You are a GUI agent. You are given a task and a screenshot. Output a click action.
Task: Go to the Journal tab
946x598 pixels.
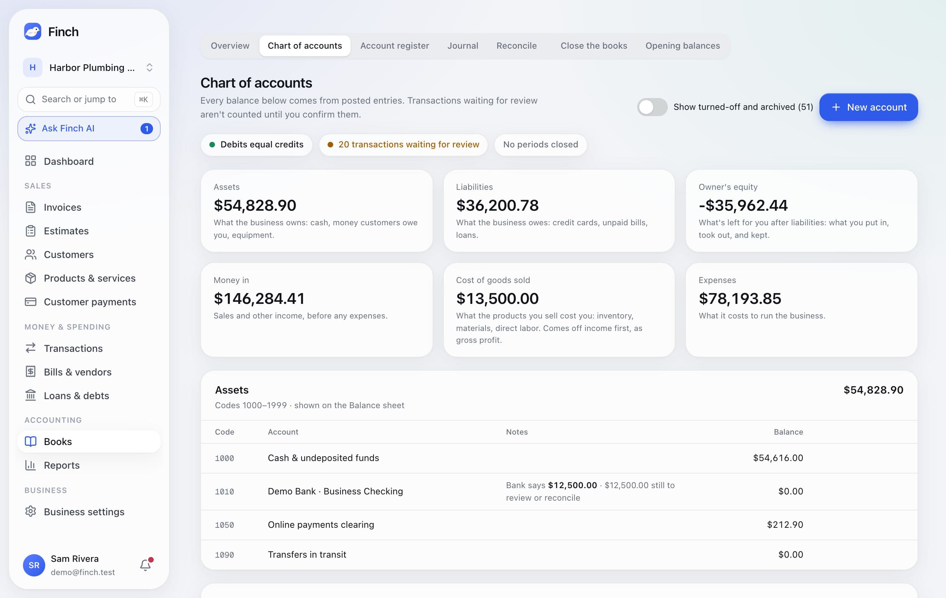point(463,46)
